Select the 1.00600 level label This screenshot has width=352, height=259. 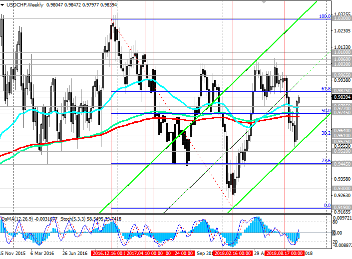pyautogui.click(x=342, y=59)
